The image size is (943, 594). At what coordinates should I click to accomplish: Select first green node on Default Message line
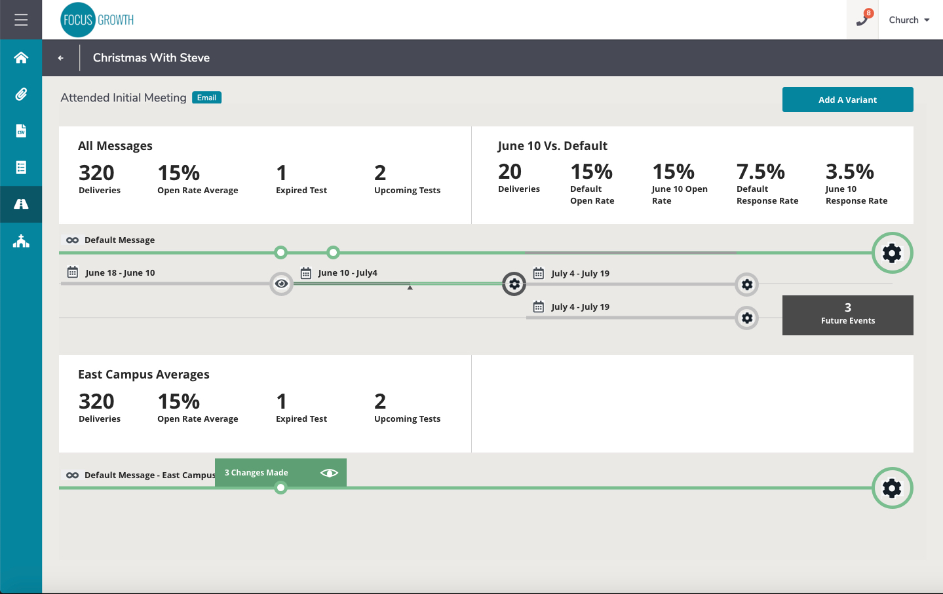click(x=281, y=252)
